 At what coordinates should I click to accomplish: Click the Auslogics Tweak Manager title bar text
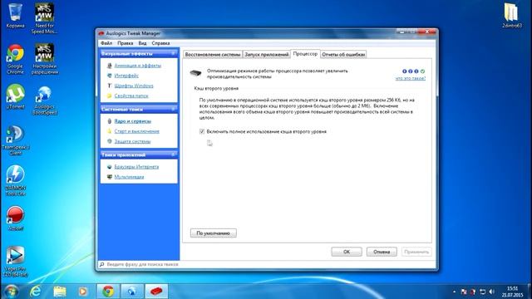pos(133,33)
